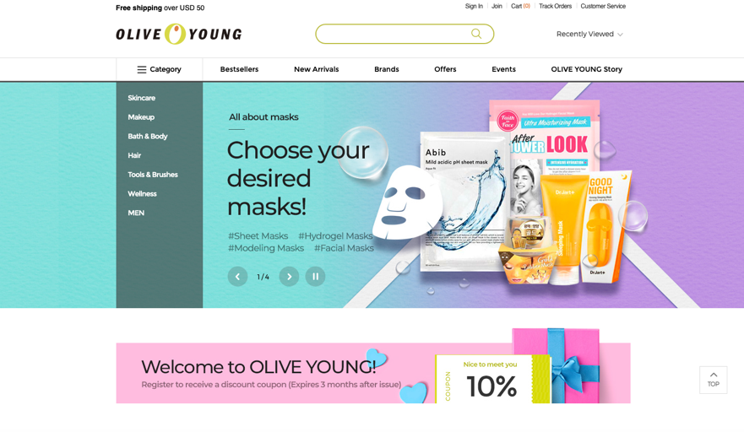Click the search magnifier icon

coord(476,34)
